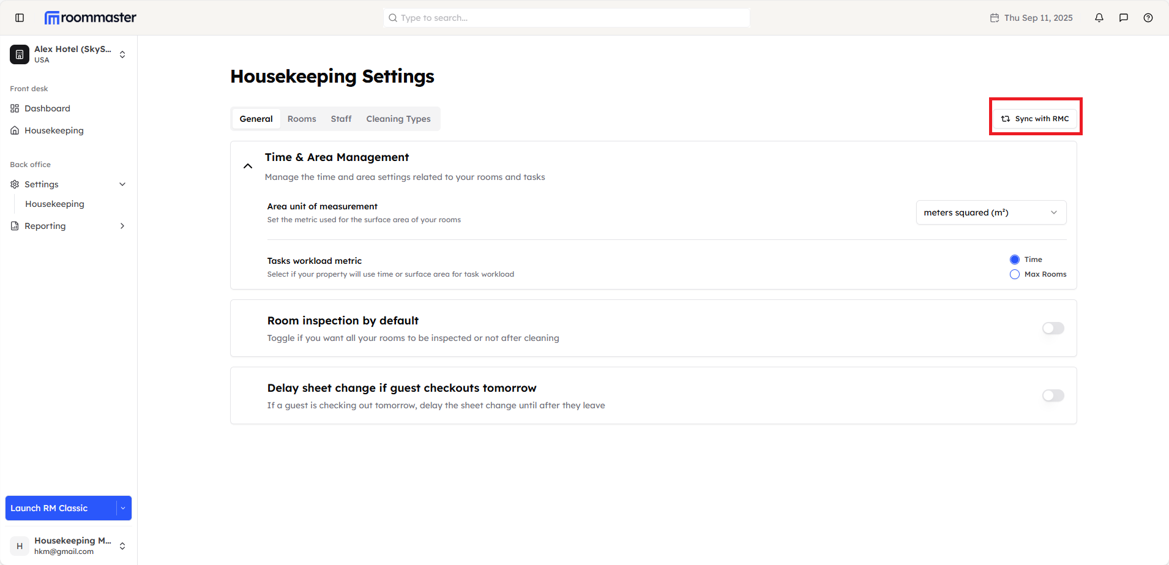Click Sync with RMC button

tap(1036, 119)
